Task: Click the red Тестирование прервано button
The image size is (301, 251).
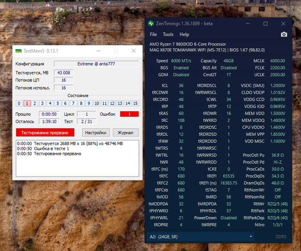Action: click(45, 133)
